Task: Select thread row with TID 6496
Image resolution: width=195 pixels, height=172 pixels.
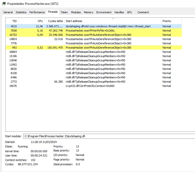Action: coord(94,77)
